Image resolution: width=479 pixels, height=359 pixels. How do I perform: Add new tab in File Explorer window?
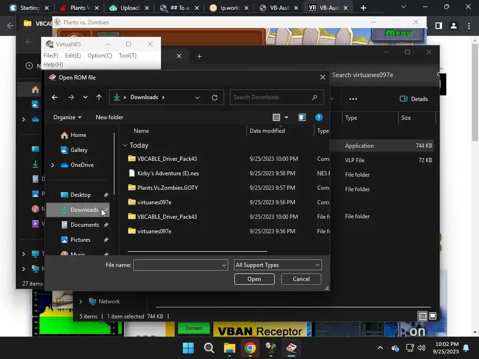point(199,56)
